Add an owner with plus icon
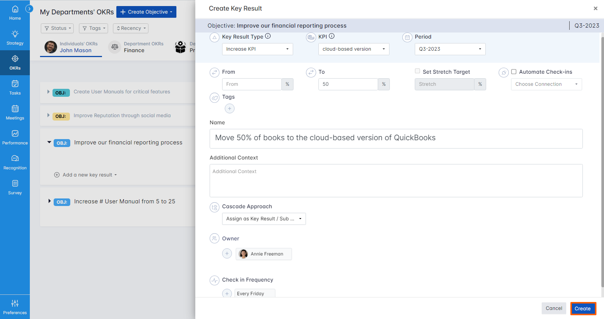The image size is (604, 319). [x=227, y=254]
